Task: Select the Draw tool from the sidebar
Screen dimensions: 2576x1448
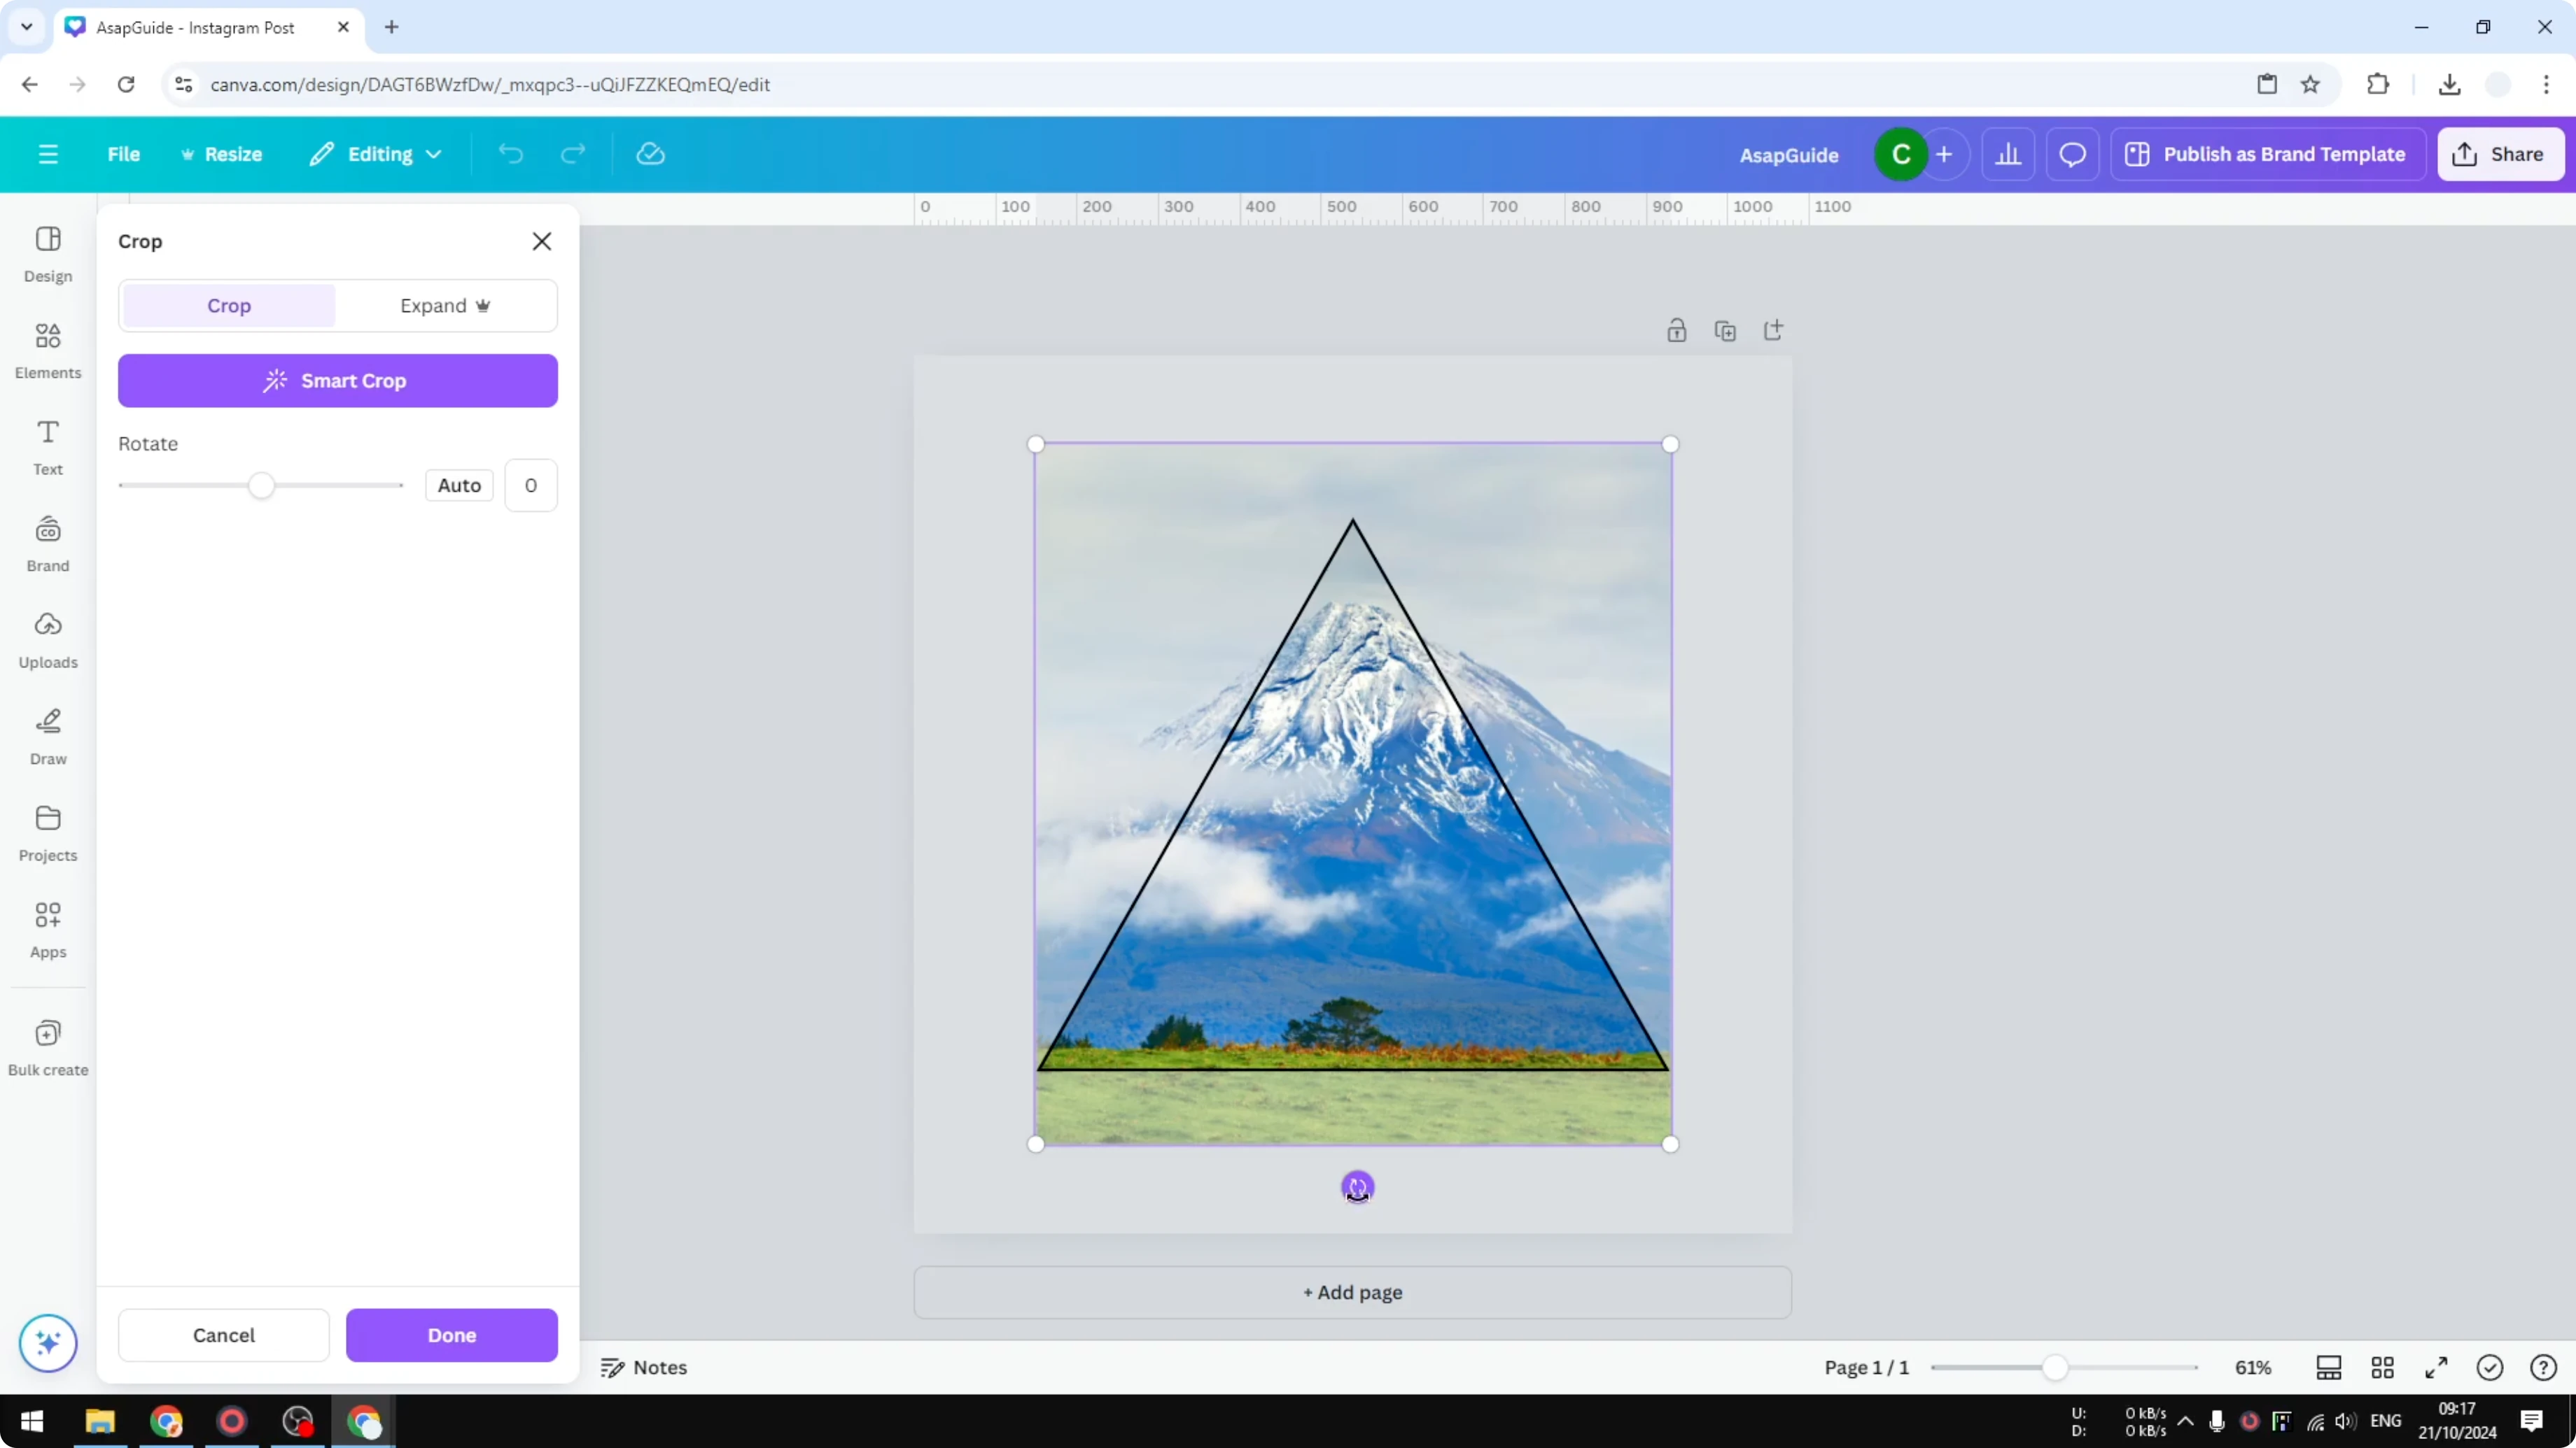Action: tap(47, 737)
